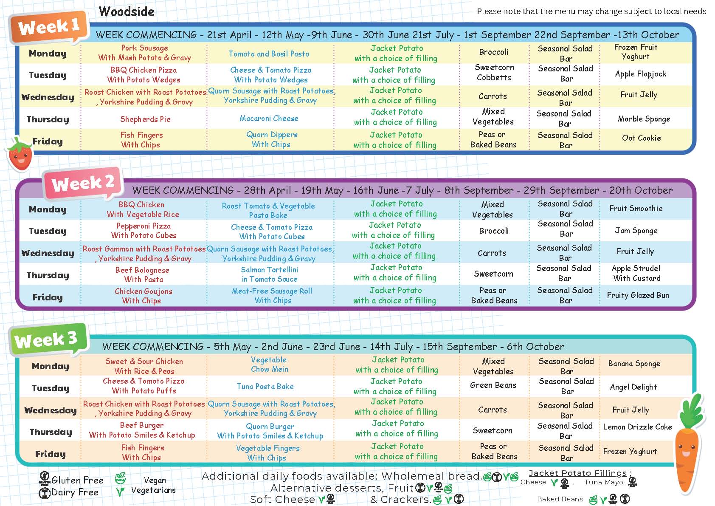
Task: Click Week 1 week commencing dates header
Action: (x=387, y=35)
